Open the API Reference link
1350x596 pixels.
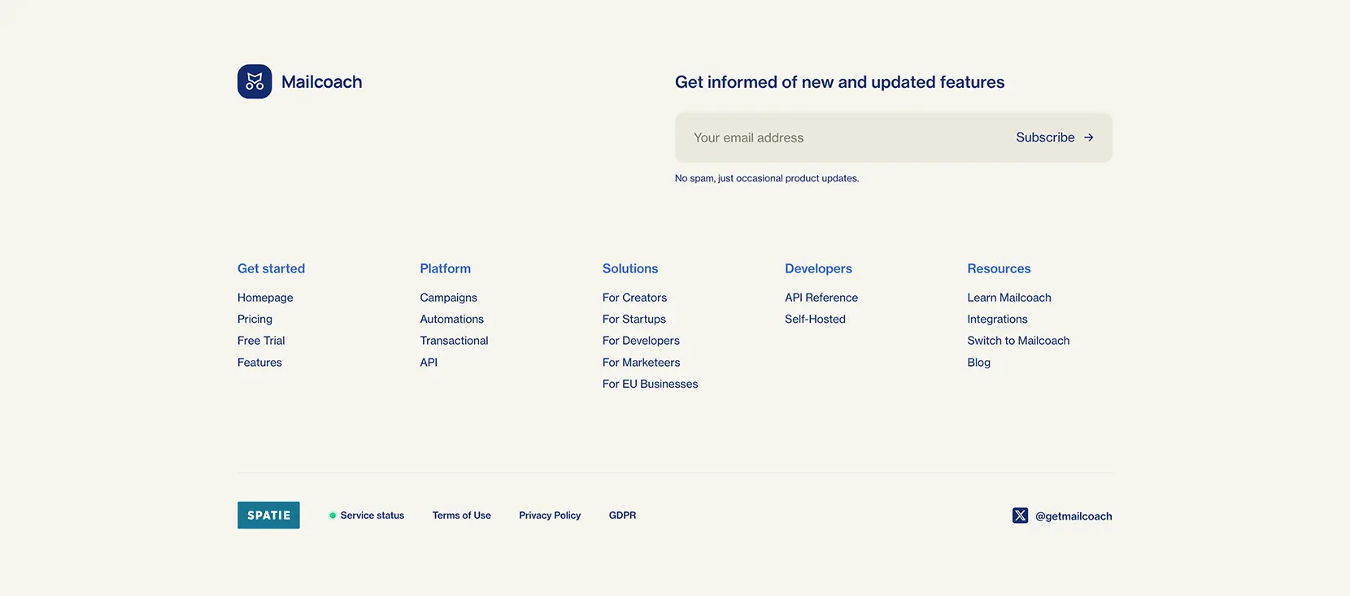coord(821,298)
